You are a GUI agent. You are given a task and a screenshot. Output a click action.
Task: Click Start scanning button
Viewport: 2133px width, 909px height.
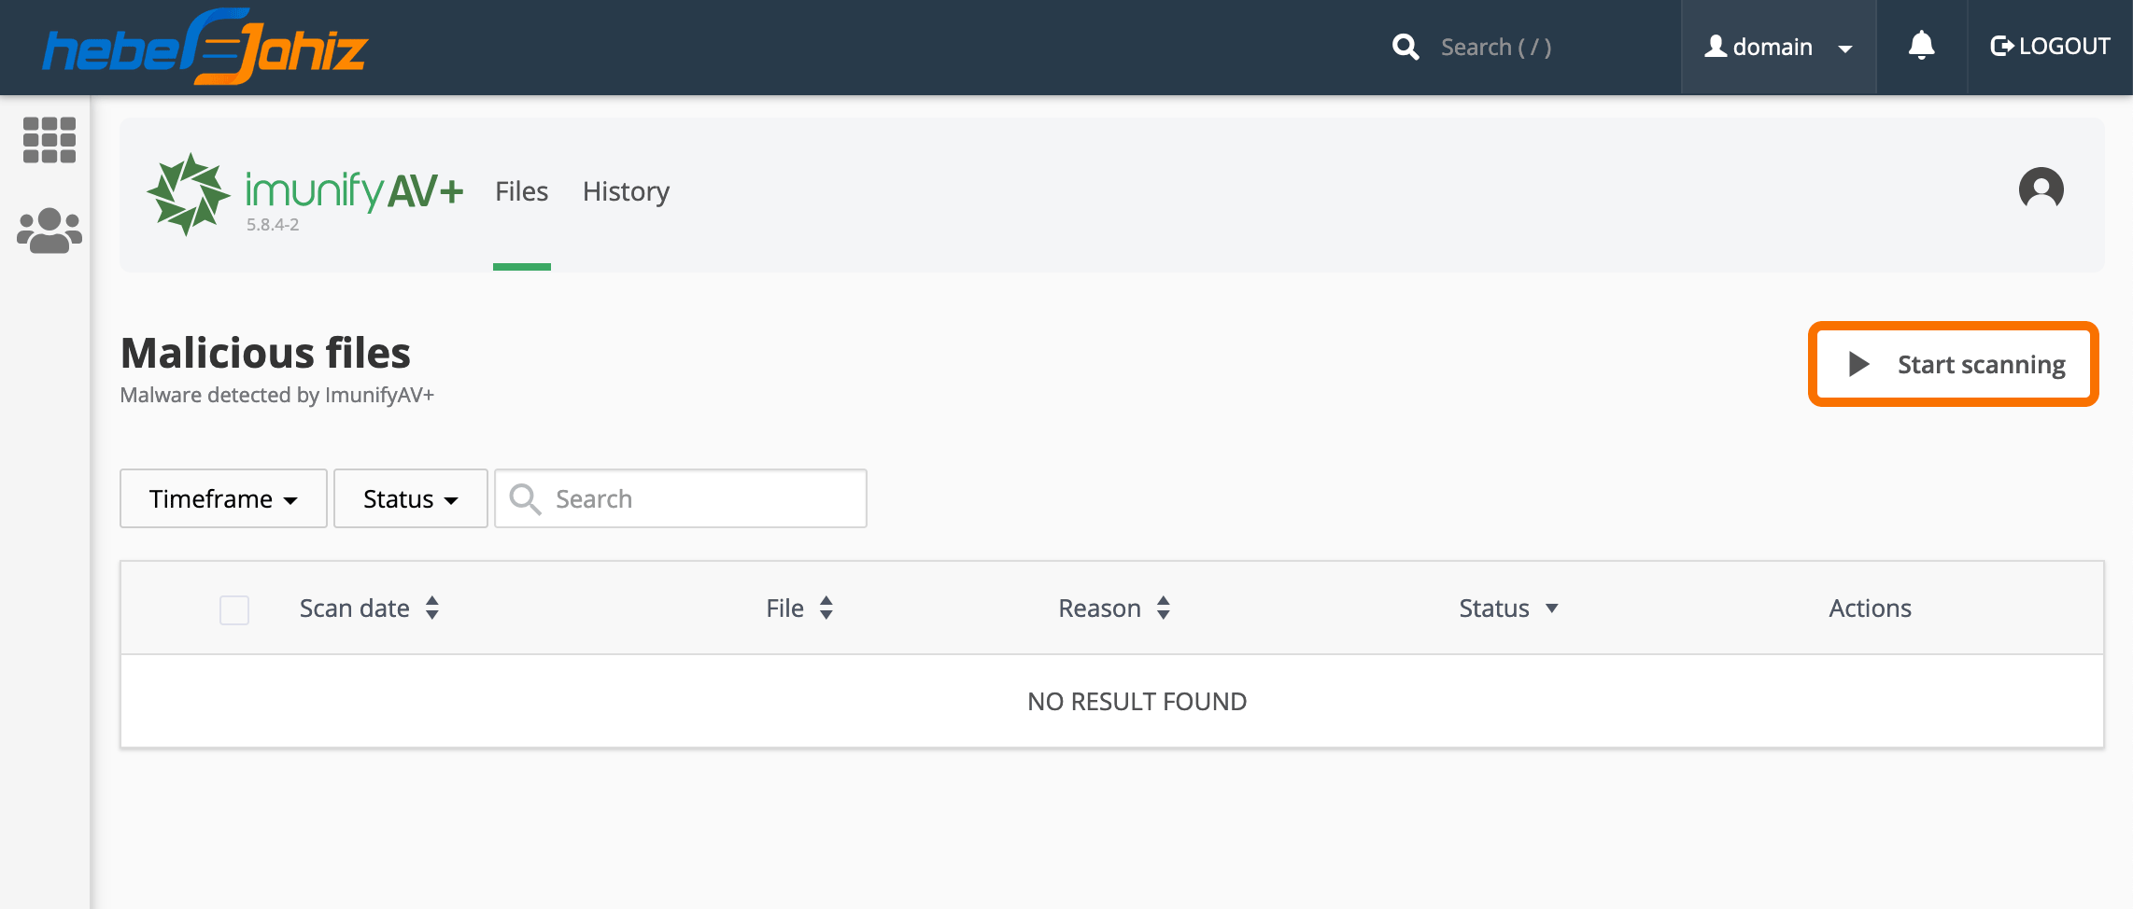[x=1954, y=364]
